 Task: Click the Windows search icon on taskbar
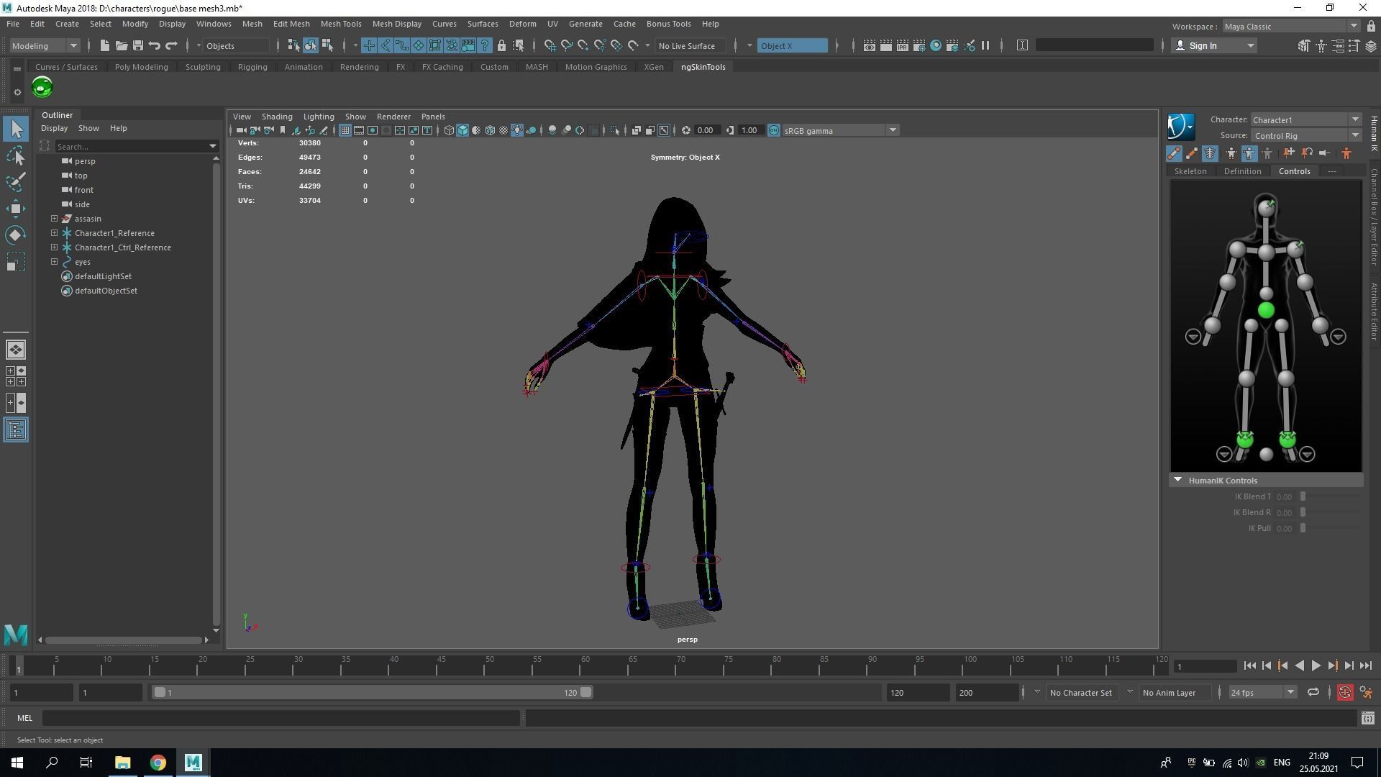pyautogui.click(x=52, y=763)
